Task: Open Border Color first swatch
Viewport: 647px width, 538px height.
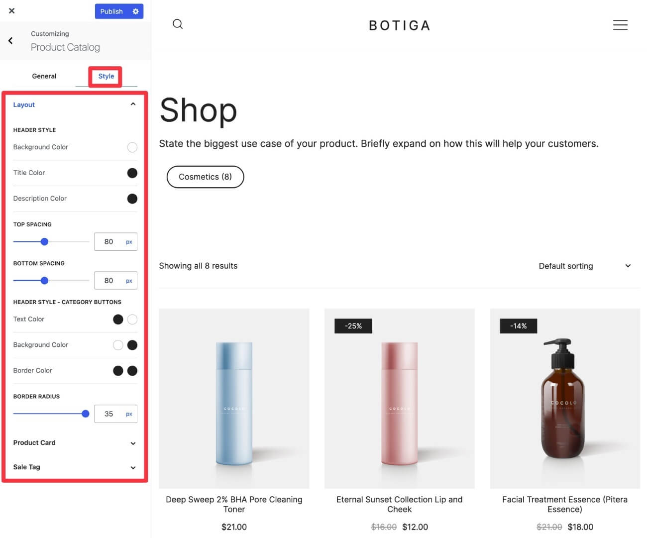Action: point(118,371)
